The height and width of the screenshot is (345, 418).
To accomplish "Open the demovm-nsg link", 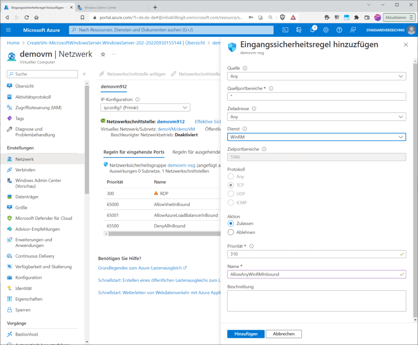I will click(x=181, y=165).
